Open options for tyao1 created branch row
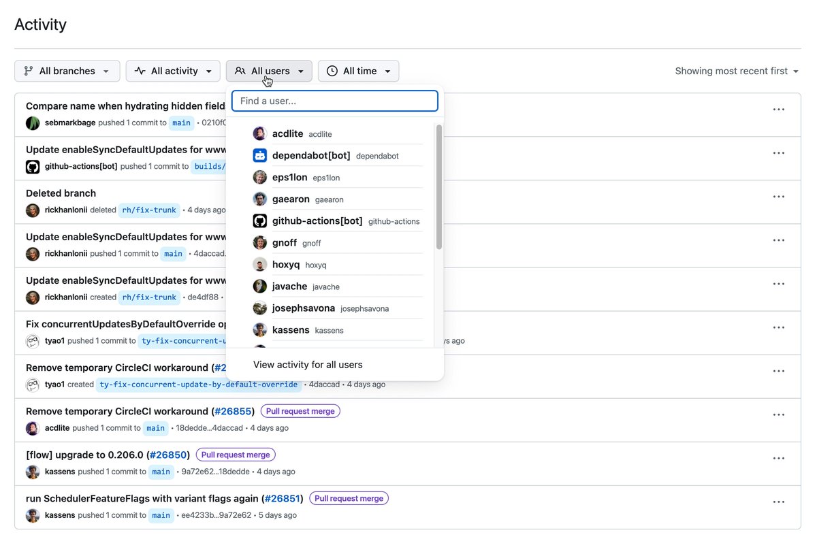This screenshot has width=817, height=539. point(779,371)
